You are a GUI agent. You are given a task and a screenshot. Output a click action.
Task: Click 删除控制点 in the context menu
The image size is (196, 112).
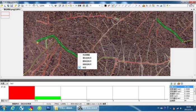pos(86,61)
